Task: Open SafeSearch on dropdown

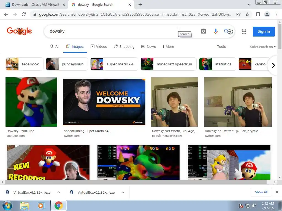Action: tap(262, 47)
